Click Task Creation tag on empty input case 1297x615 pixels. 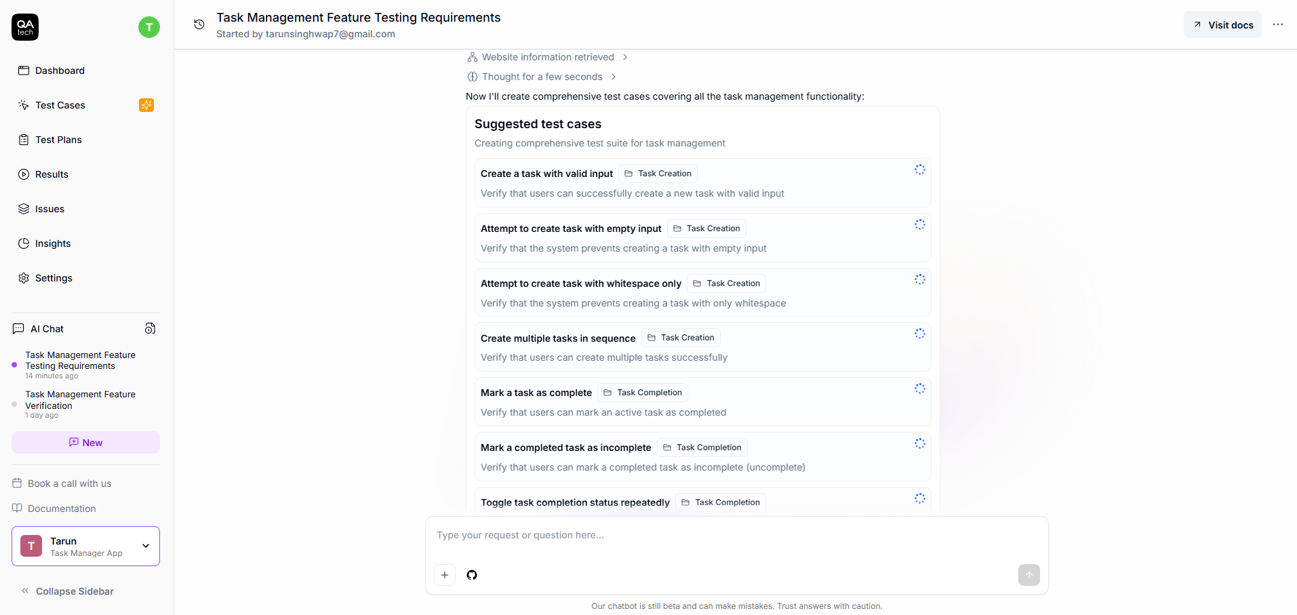tap(706, 229)
